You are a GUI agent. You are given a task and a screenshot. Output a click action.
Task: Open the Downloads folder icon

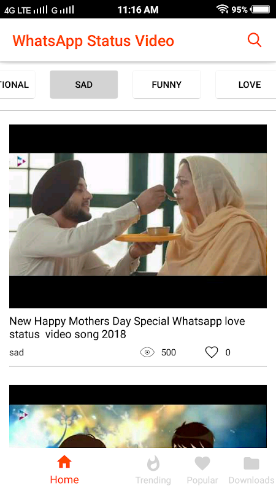point(251,463)
